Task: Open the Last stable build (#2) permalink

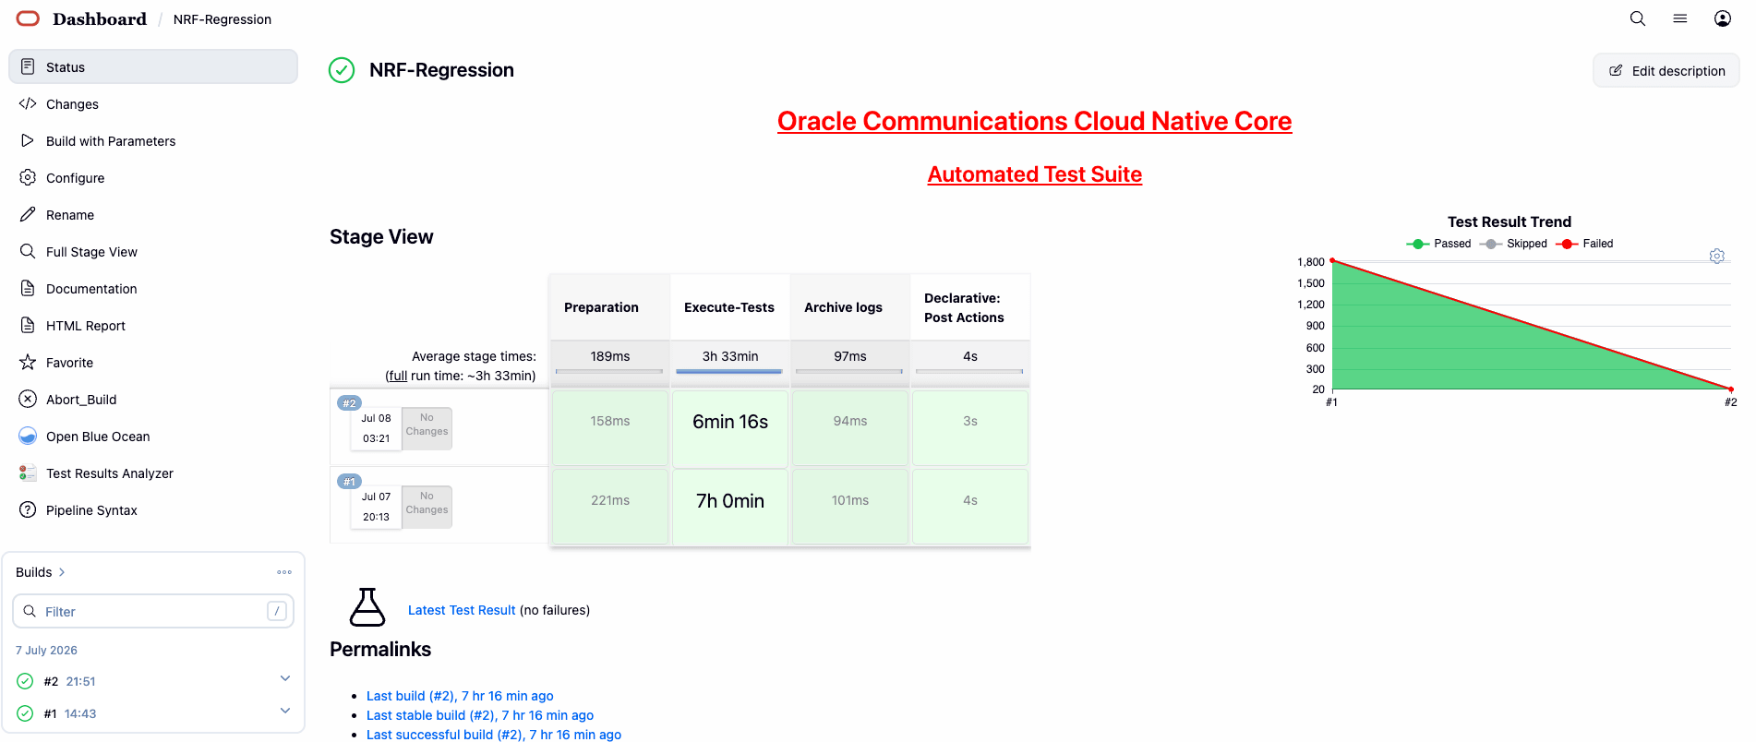Action: tap(480, 715)
